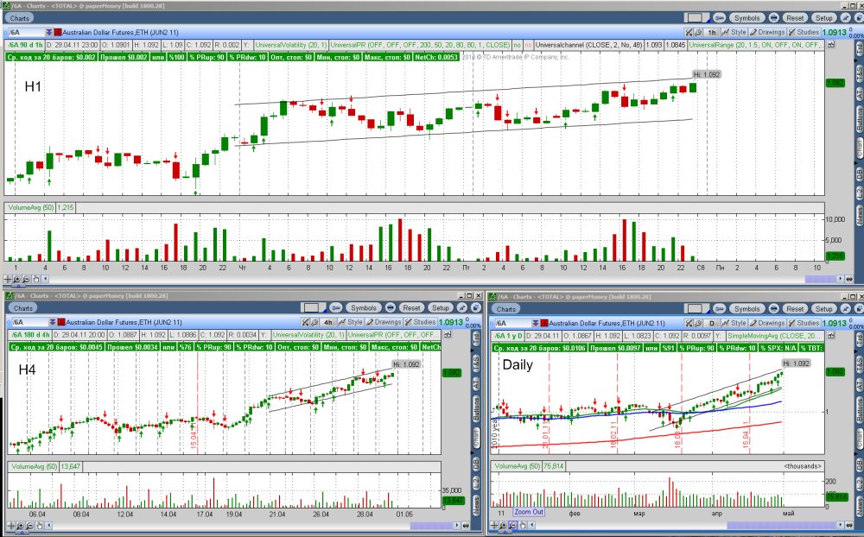
Task: Toggle the News sidebar tab in the Daily window
Action: [x=860, y=506]
